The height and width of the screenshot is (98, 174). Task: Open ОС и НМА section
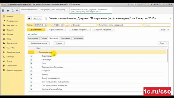[11, 48]
